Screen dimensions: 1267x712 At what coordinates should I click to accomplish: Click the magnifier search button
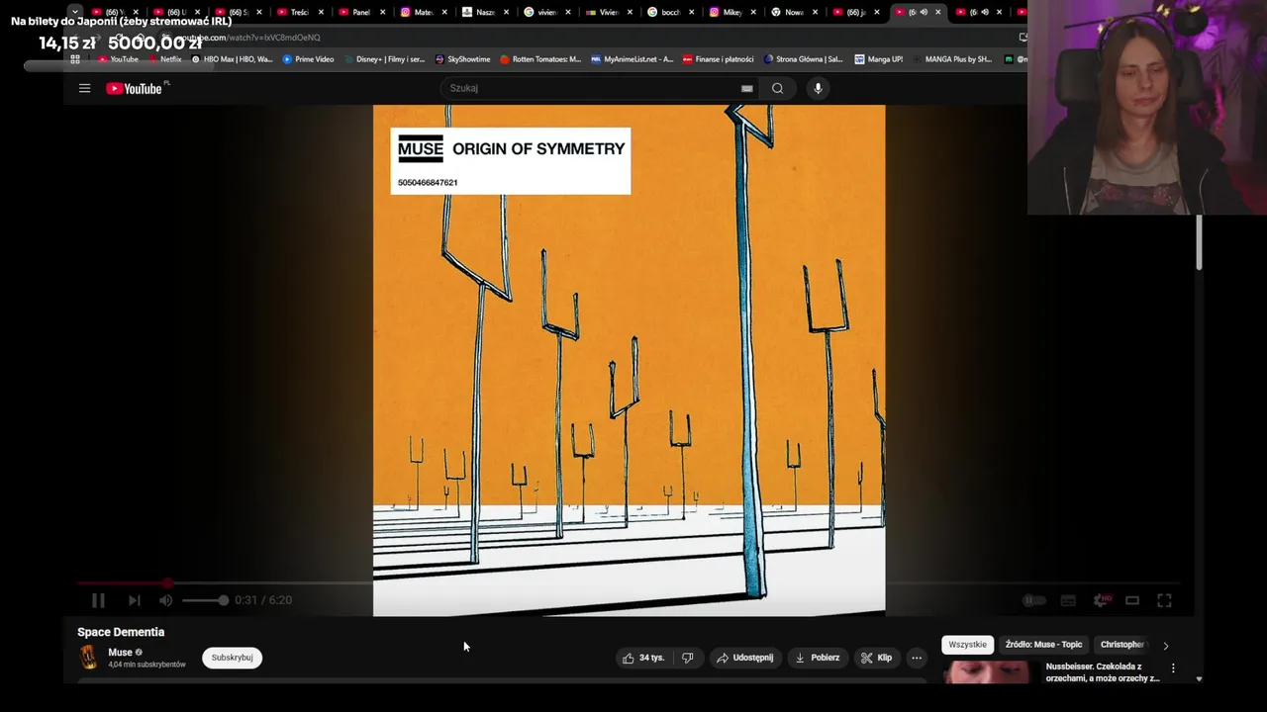pos(778,88)
